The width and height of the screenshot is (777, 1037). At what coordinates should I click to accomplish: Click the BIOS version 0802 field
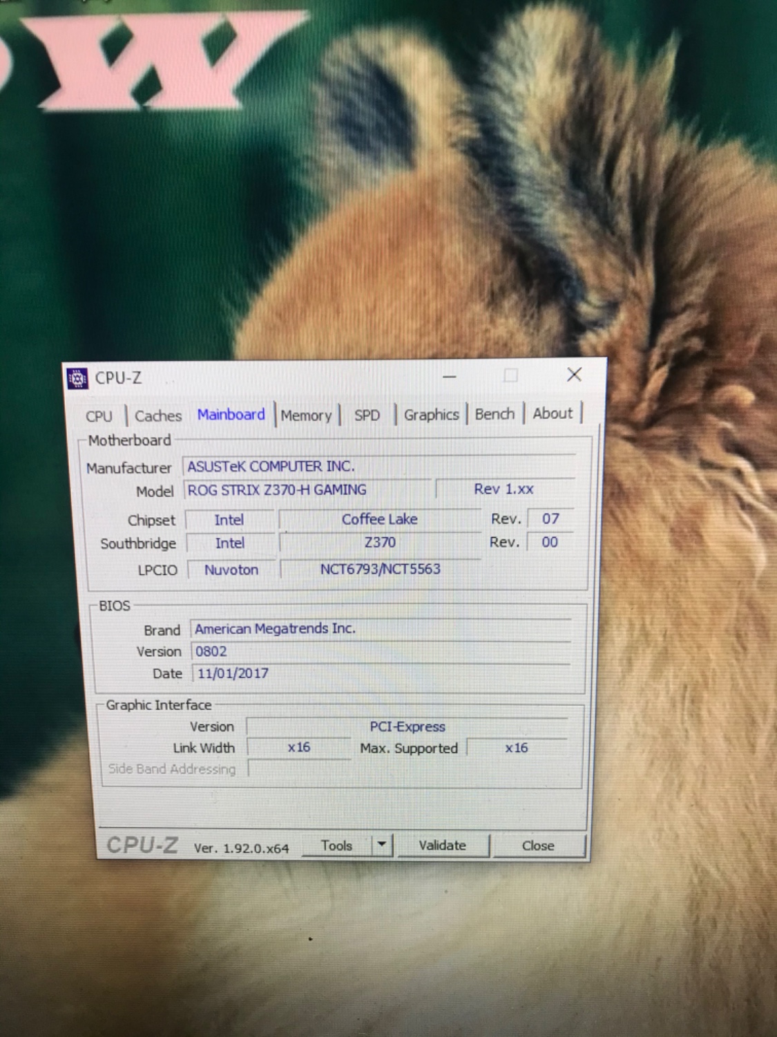click(381, 651)
